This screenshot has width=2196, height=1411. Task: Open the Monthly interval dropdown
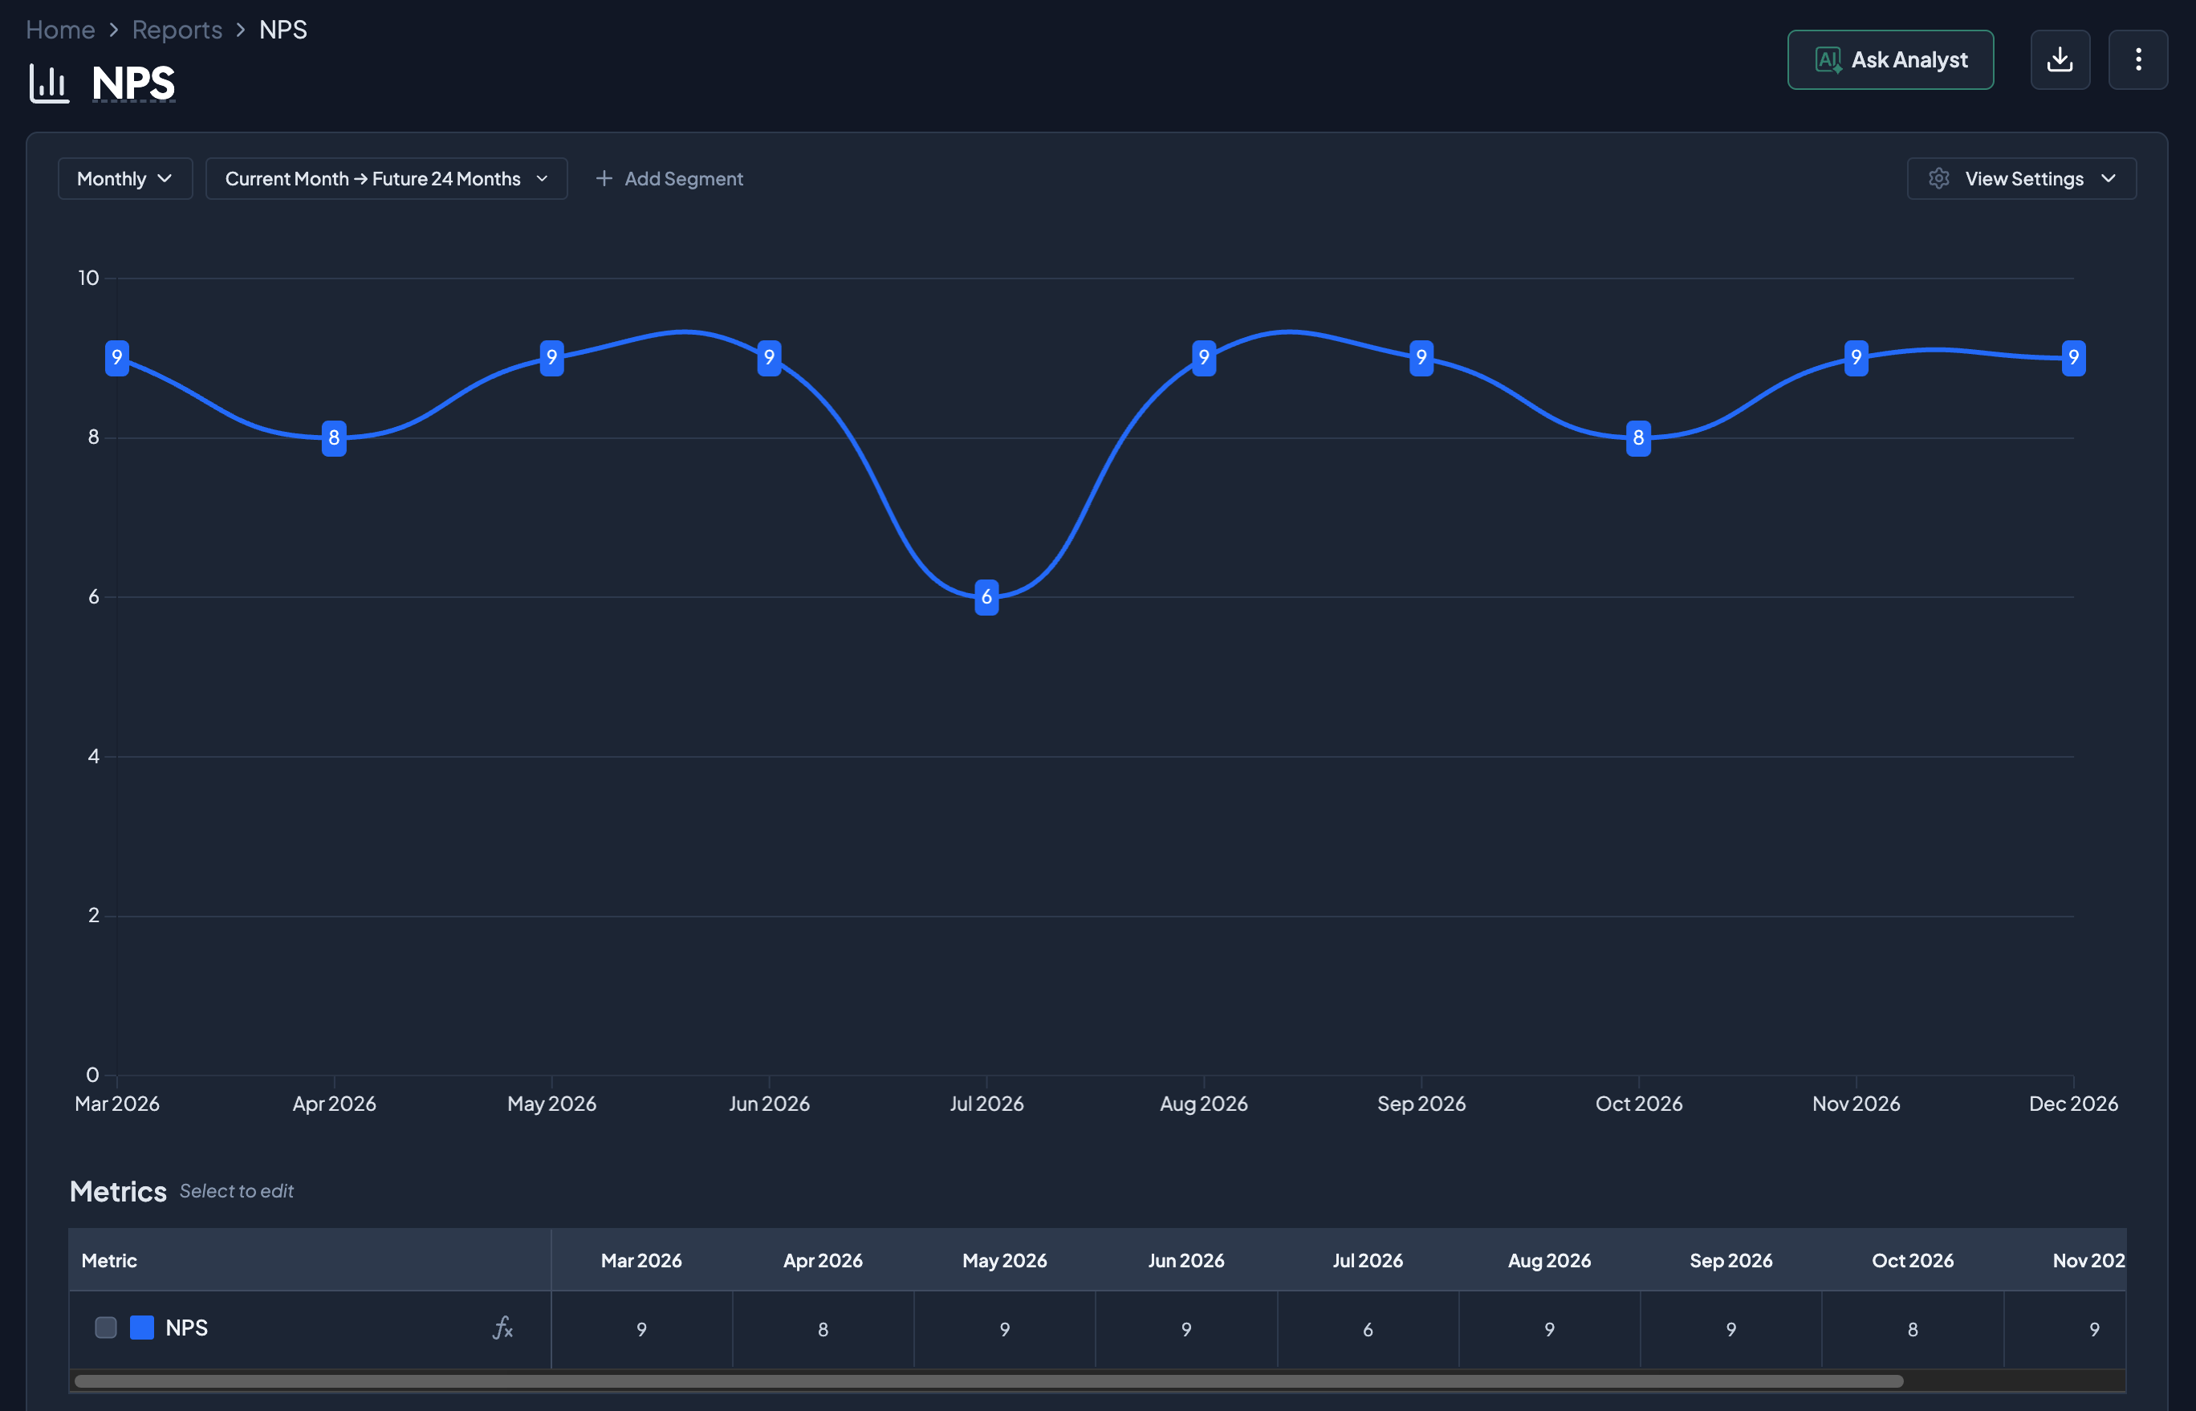(124, 179)
